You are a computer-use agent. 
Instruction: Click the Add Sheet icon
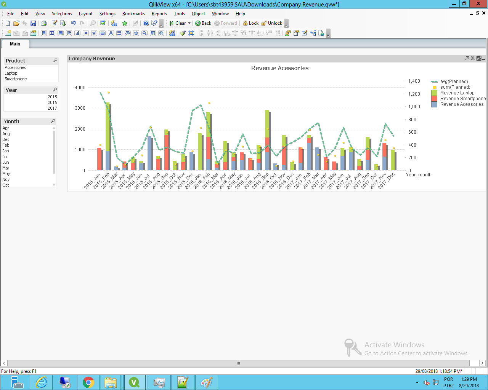8,33
